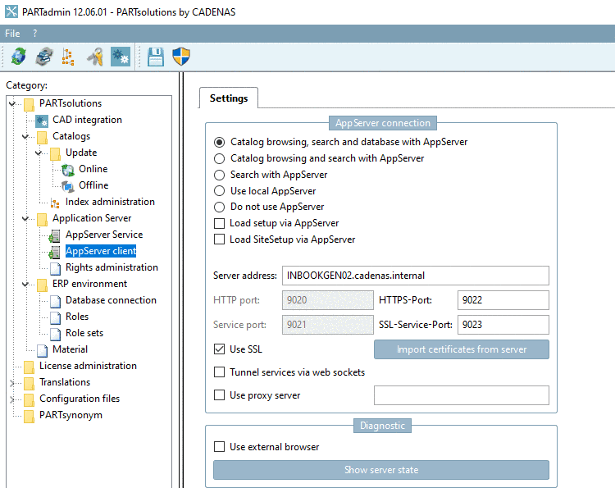Select Database connection in the tree
Screen dimensions: 615x488
[111, 300]
